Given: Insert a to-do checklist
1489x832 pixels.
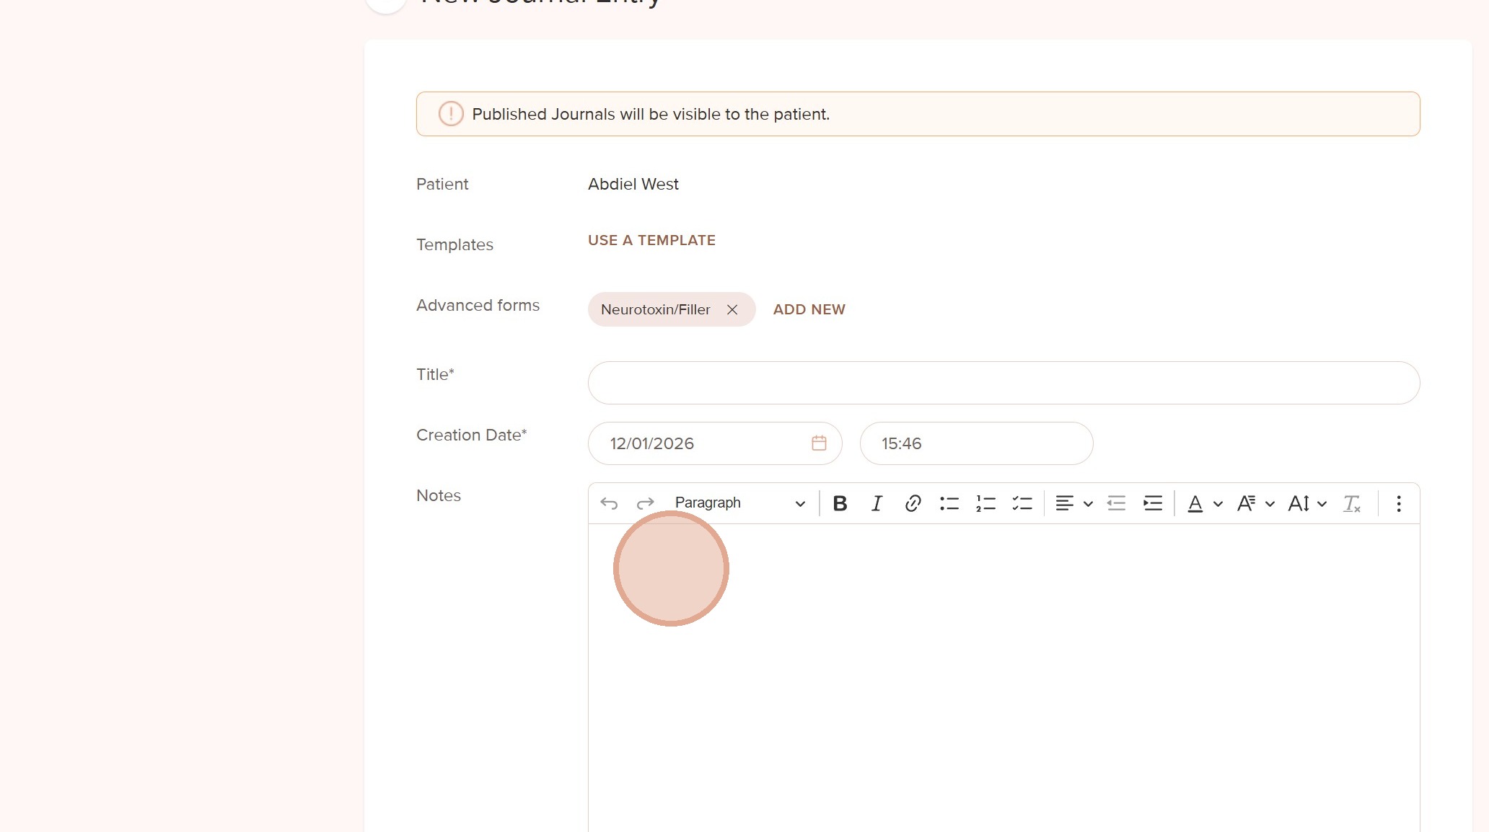Looking at the screenshot, I should click(1022, 503).
